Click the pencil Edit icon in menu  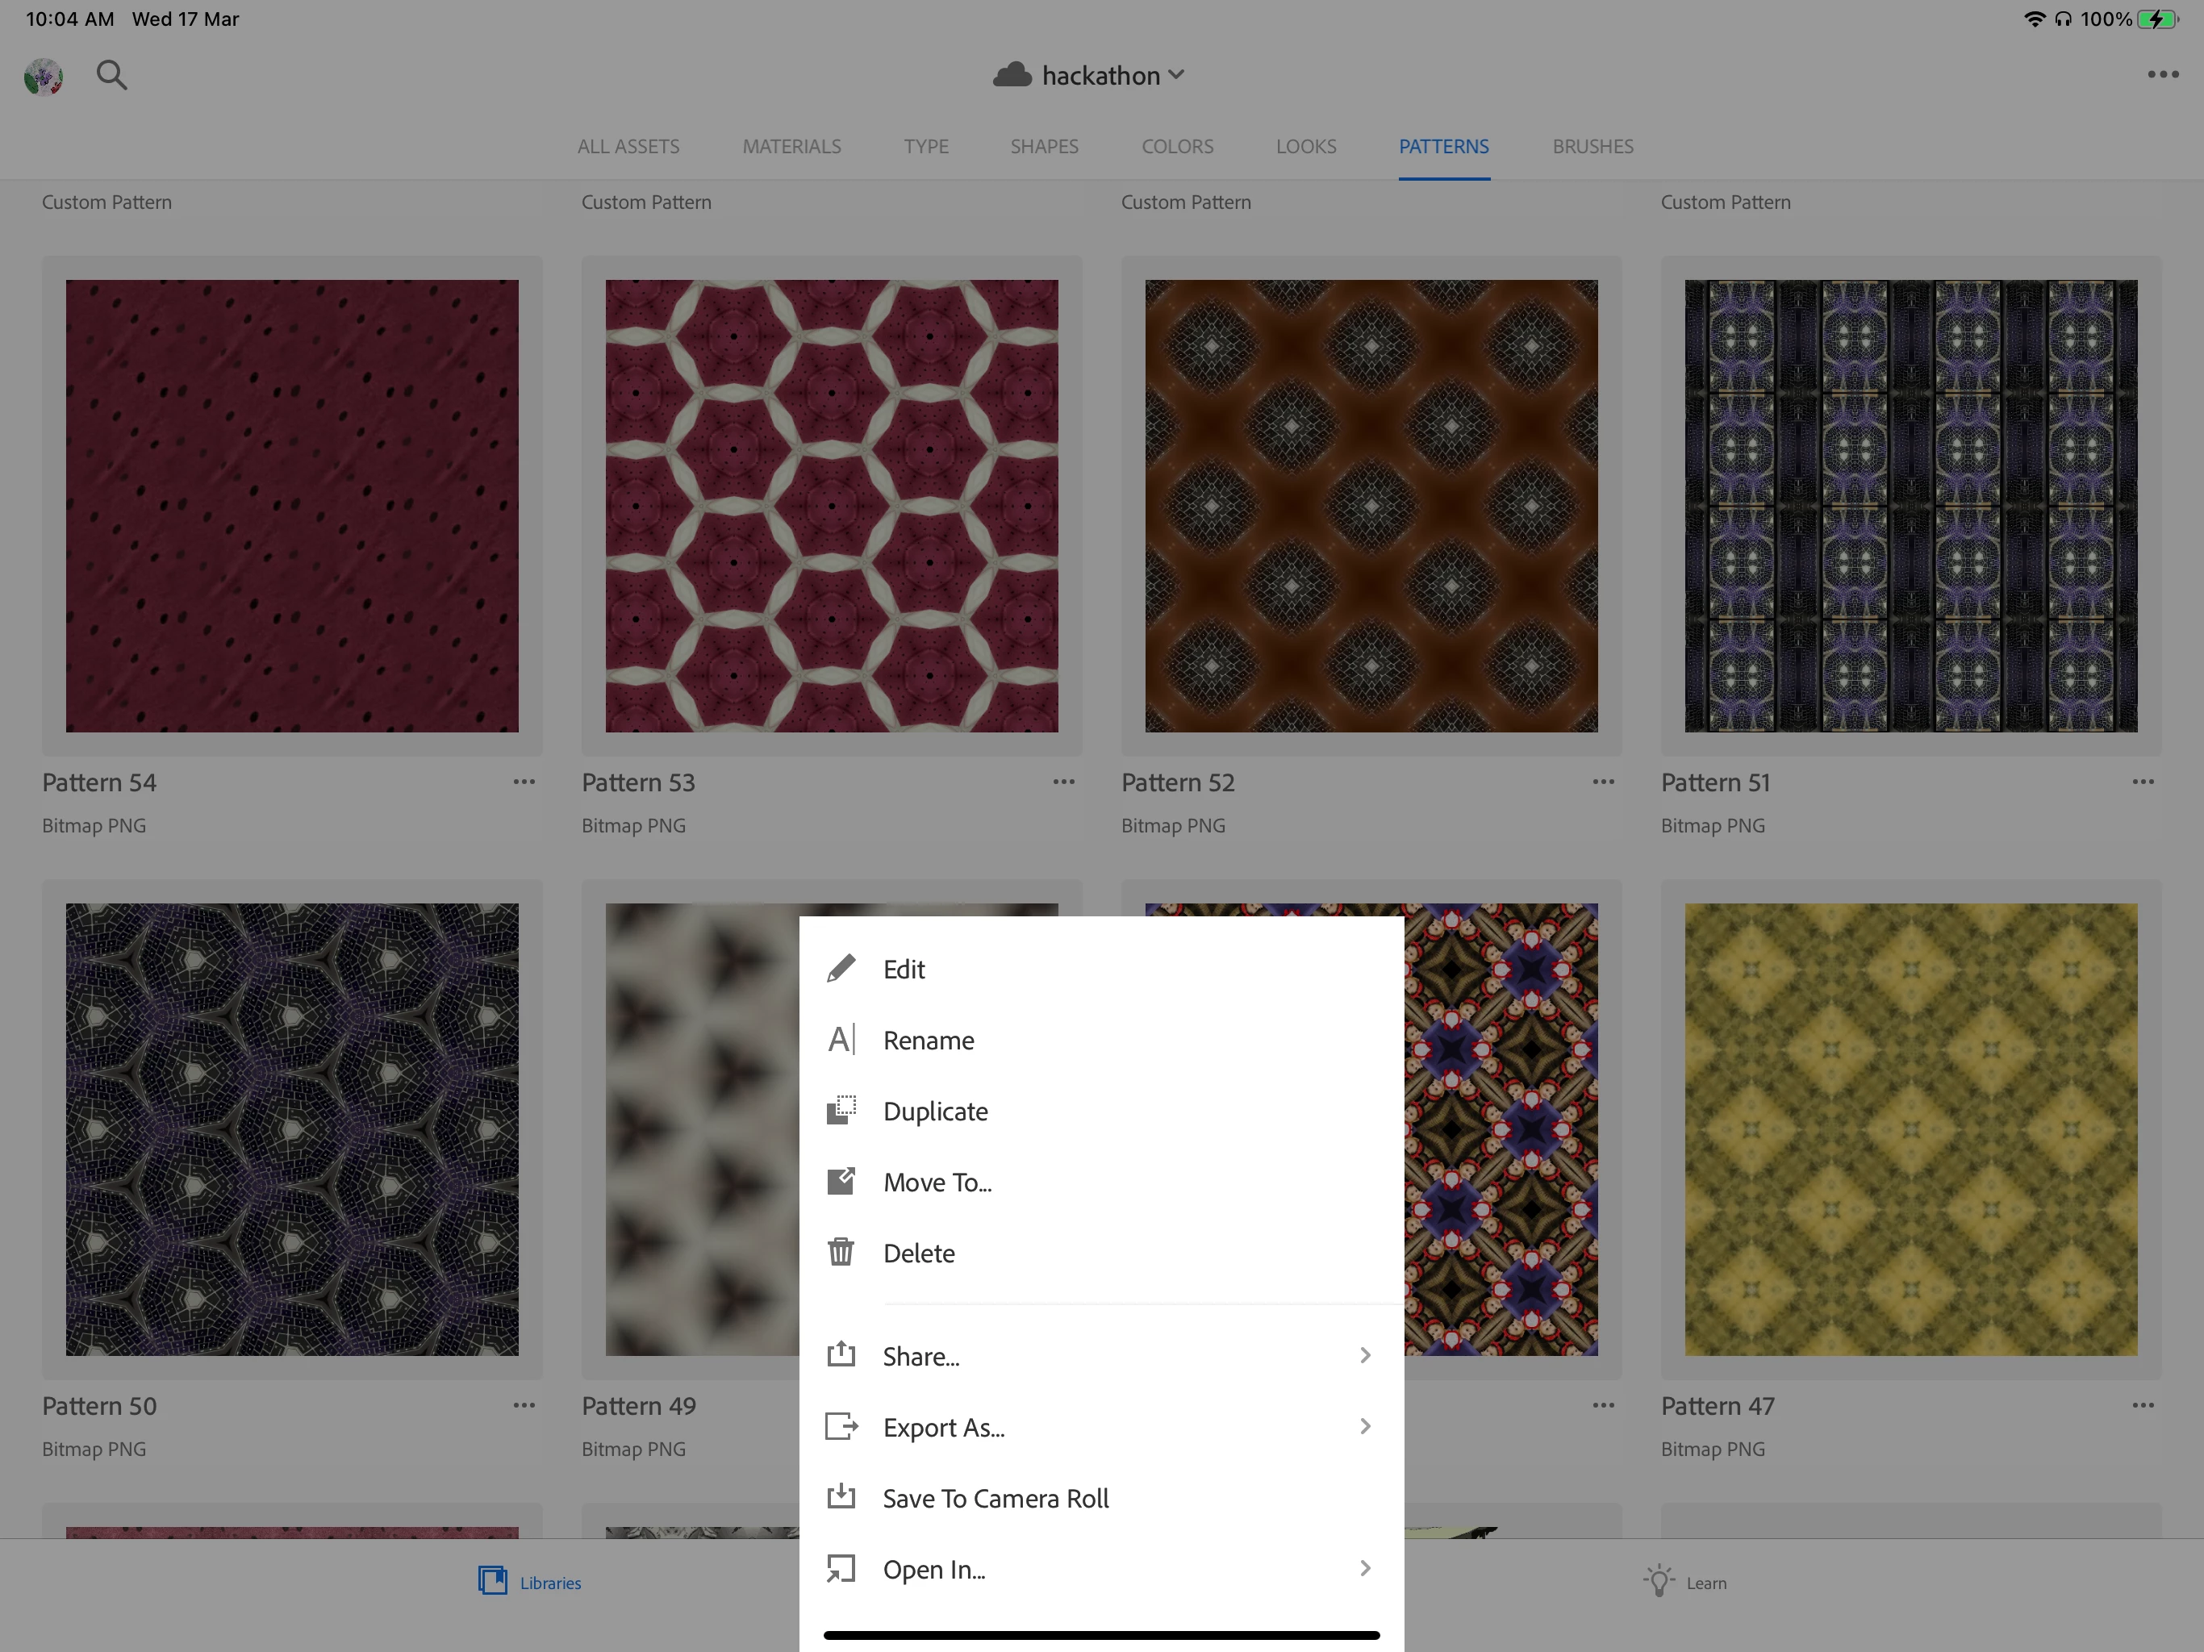point(841,969)
